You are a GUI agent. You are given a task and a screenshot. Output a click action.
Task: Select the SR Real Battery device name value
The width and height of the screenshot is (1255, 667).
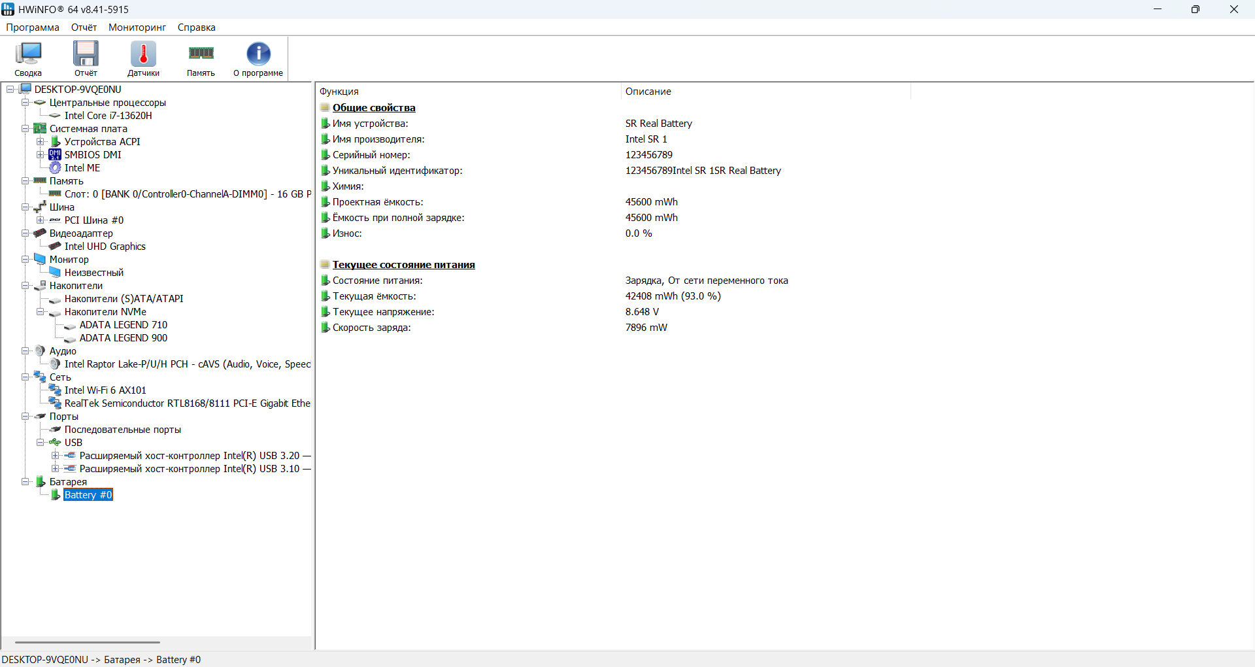click(x=659, y=124)
